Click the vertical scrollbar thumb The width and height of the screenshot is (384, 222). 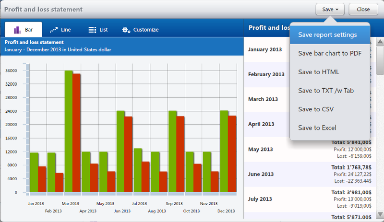pyautogui.click(x=380, y=60)
